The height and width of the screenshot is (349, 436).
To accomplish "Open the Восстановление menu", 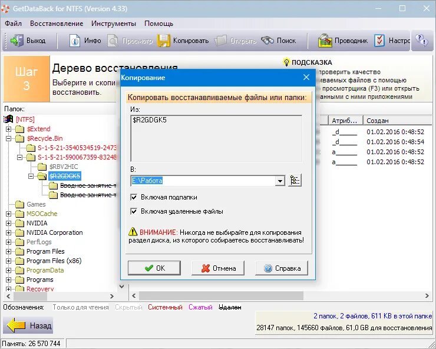I will point(57,24).
